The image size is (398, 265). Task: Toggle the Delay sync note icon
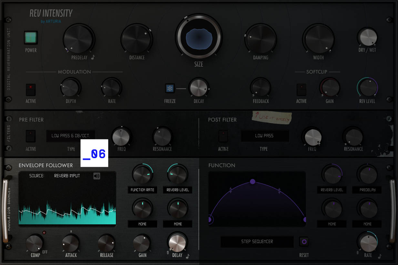pos(188,256)
